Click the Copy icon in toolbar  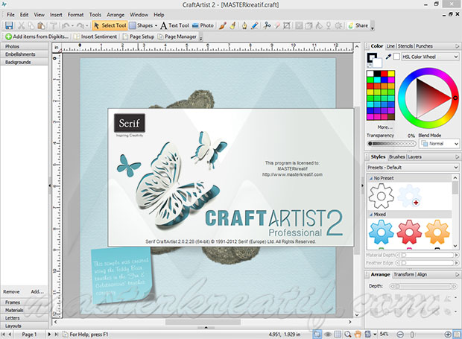(x=31, y=25)
